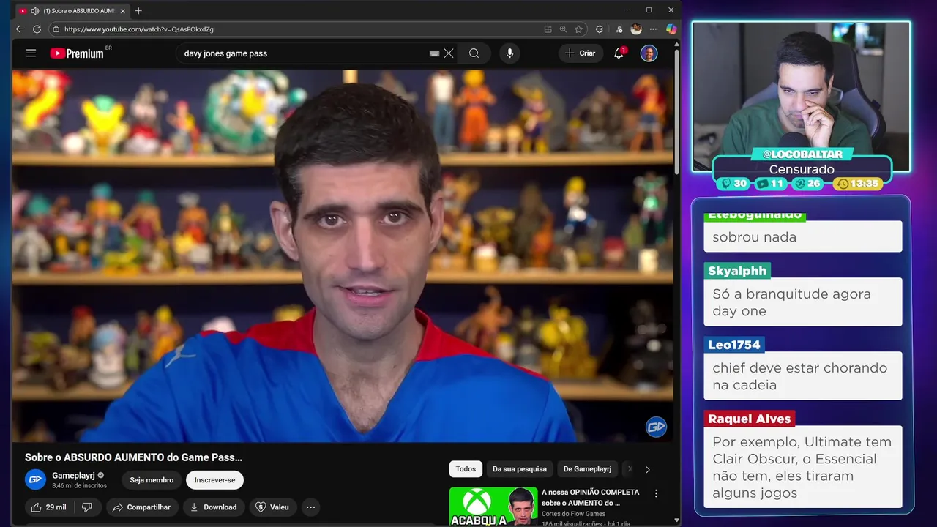
Task: Open the browser settings and more menu
Action: pyautogui.click(x=654, y=29)
